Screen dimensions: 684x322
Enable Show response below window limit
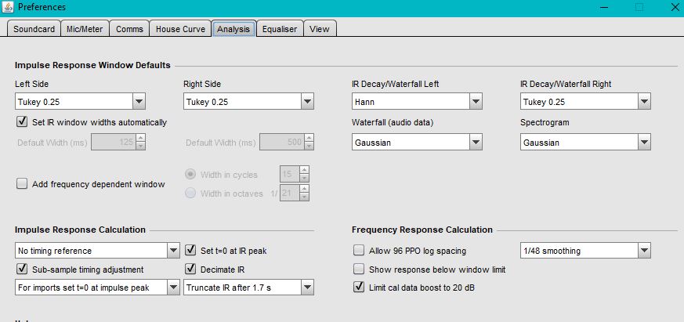[x=359, y=270]
